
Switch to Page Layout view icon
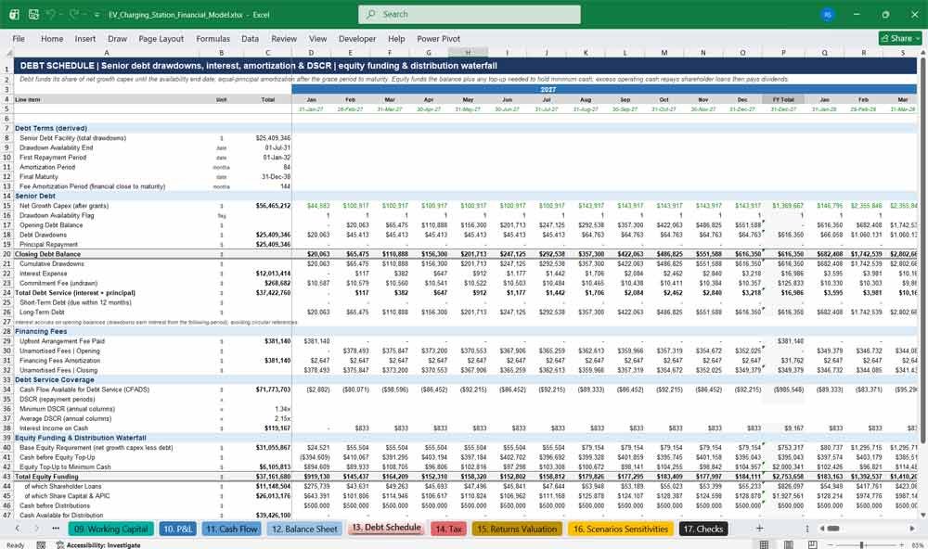click(x=788, y=544)
